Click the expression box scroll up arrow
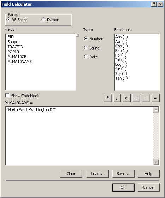 tap(156, 110)
